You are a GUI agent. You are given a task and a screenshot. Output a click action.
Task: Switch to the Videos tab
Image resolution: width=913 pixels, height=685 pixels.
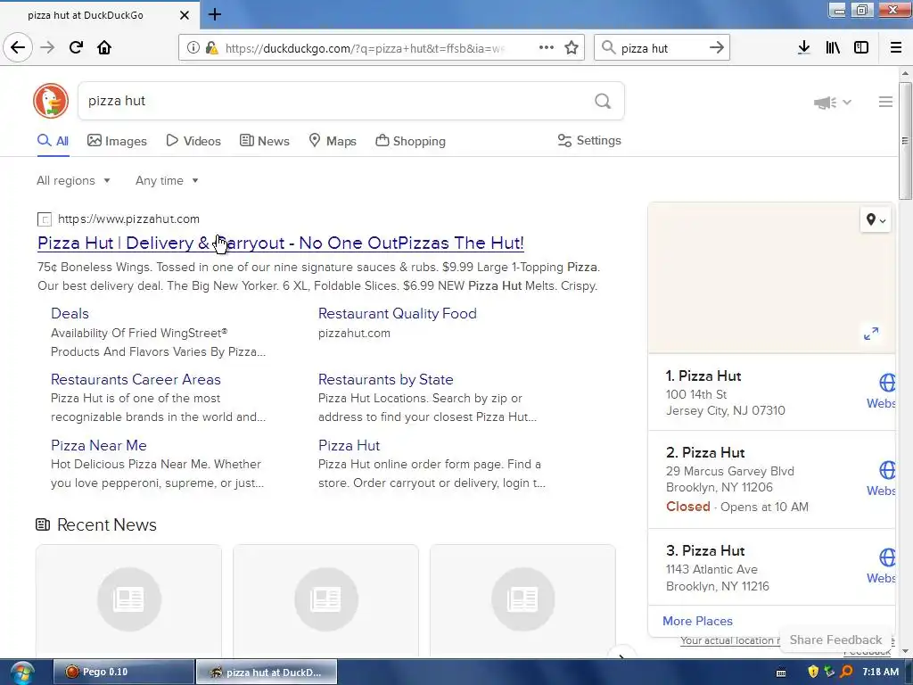(x=193, y=141)
